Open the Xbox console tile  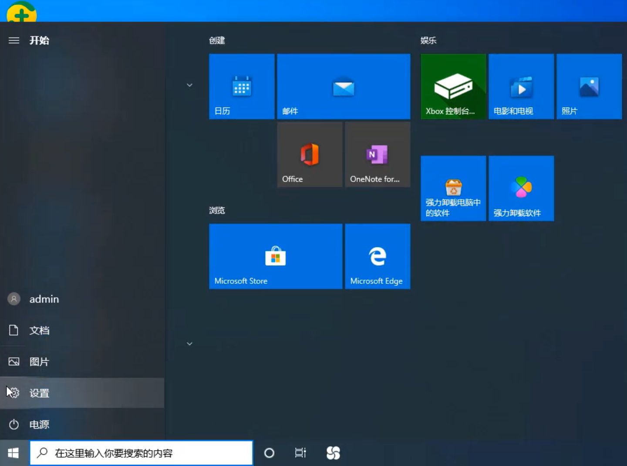(453, 86)
